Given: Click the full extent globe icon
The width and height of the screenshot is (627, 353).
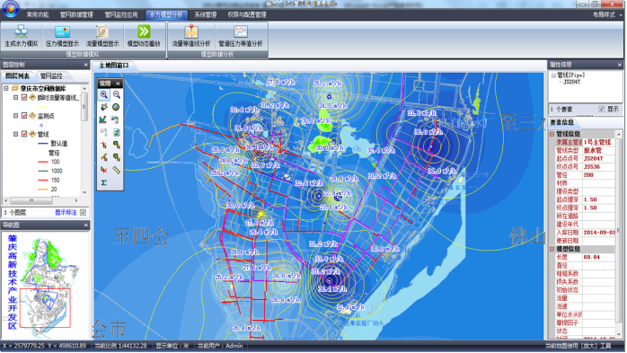Looking at the screenshot, I should point(117,107).
